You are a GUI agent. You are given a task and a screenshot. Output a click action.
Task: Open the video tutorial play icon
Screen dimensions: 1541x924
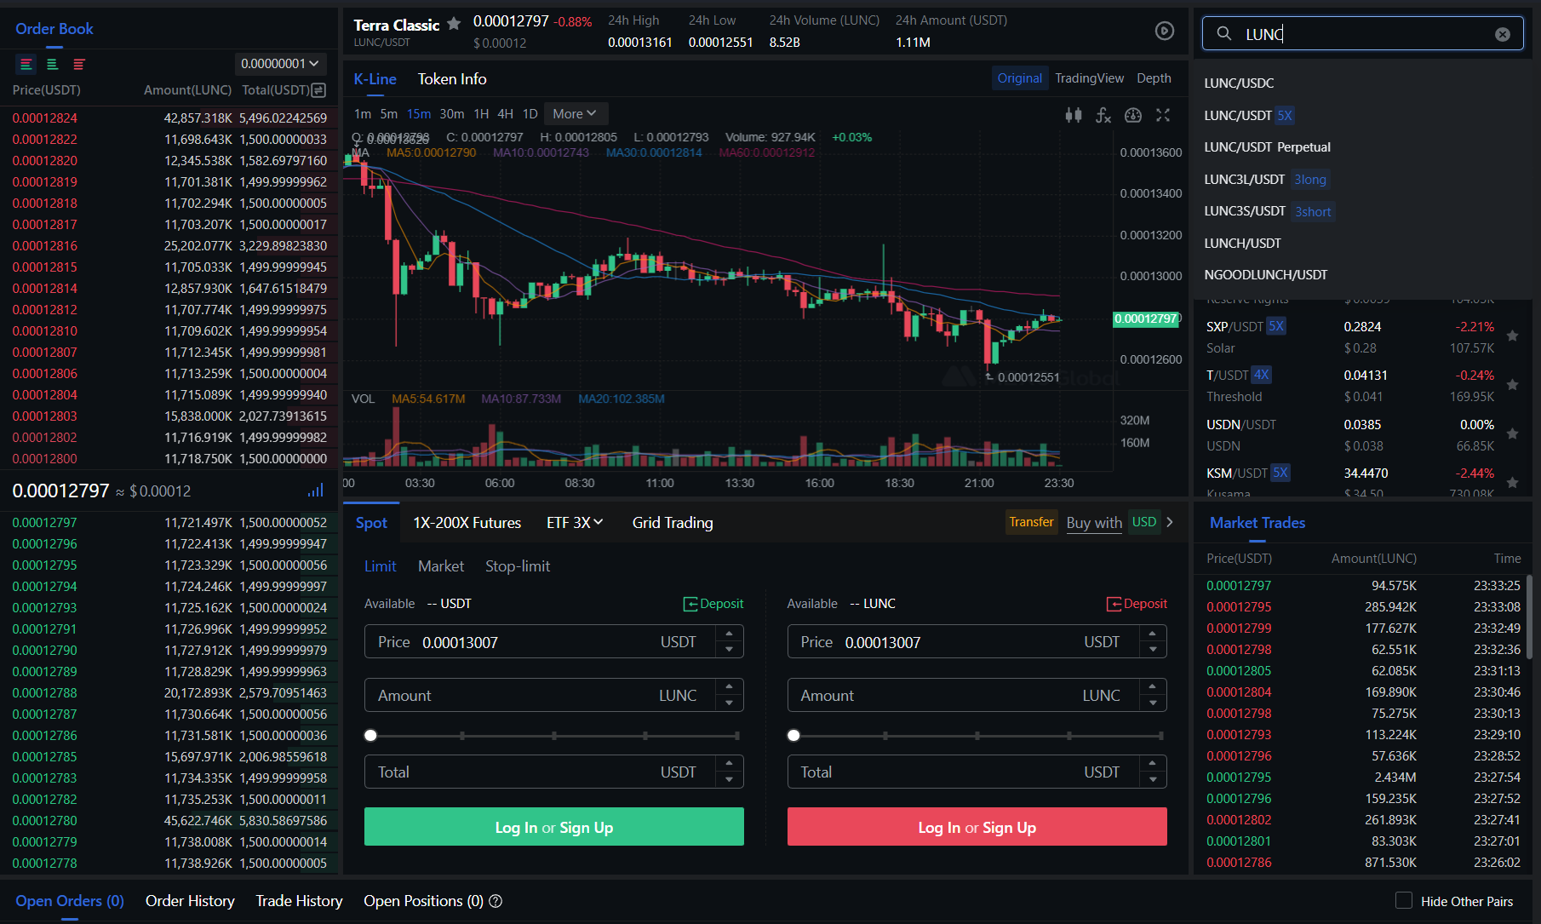(1164, 31)
